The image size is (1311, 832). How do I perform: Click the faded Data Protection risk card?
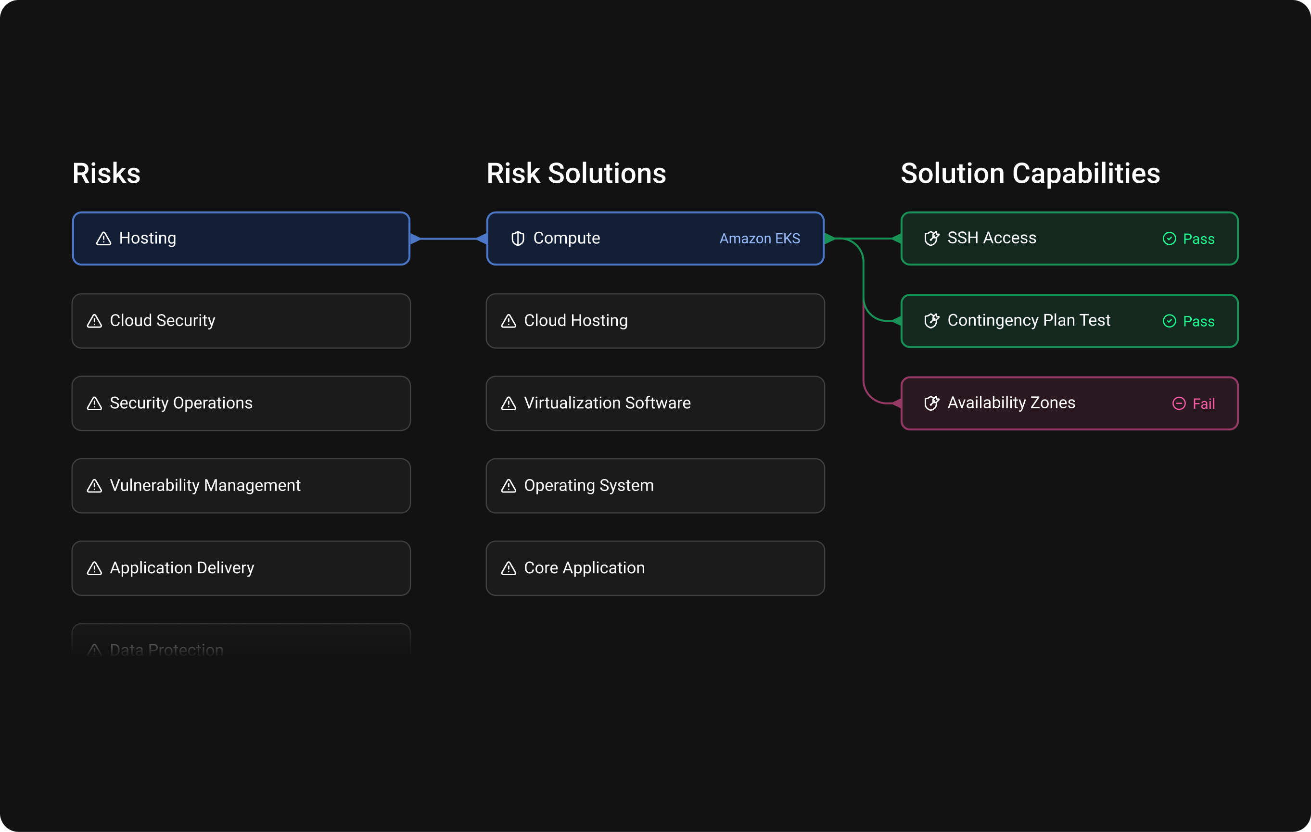[241, 641]
